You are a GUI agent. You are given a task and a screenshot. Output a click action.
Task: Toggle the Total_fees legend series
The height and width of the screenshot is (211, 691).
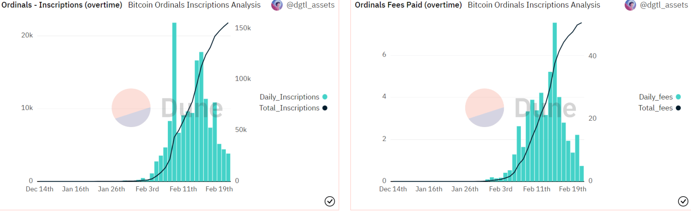pos(655,108)
